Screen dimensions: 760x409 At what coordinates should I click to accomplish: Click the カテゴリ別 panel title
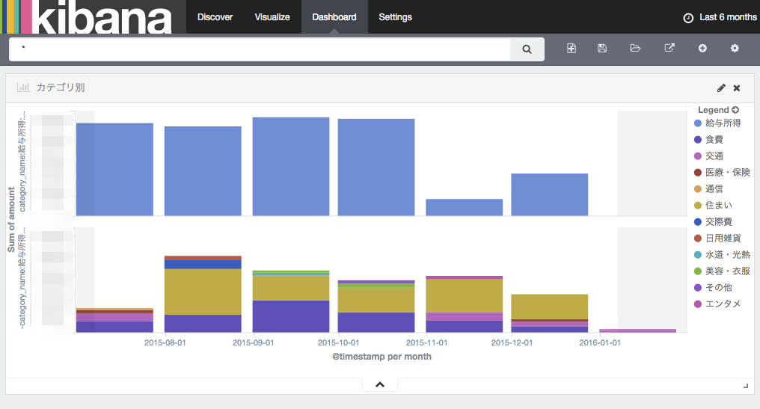pos(61,87)
